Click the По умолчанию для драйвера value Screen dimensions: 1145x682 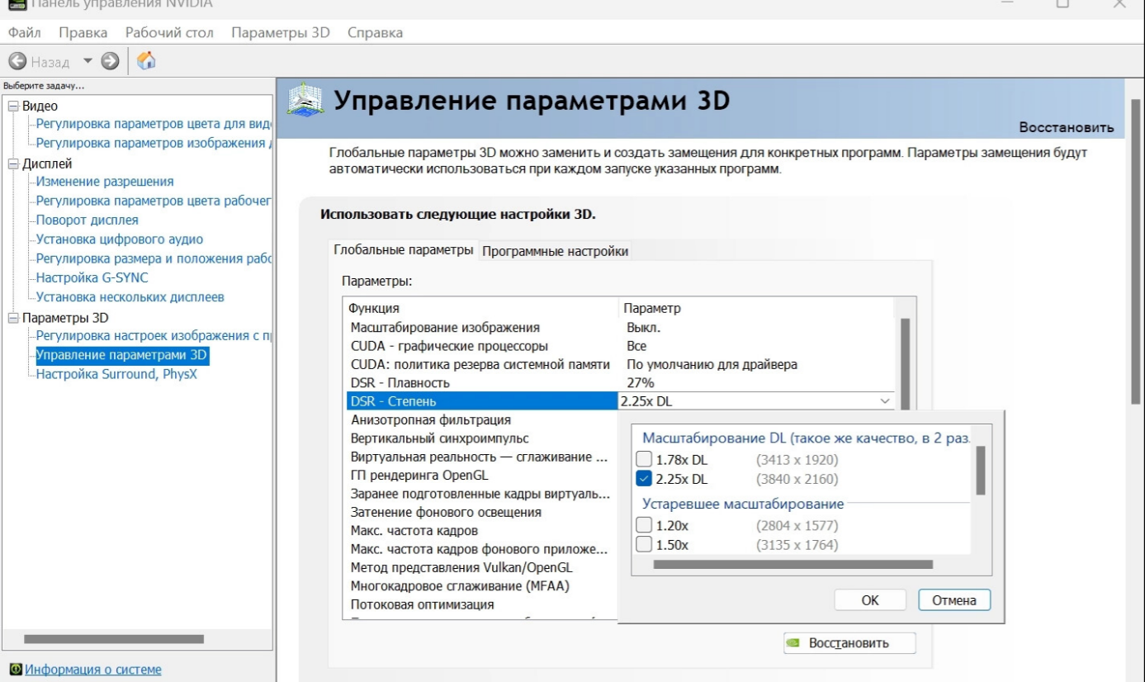point(712,365)
